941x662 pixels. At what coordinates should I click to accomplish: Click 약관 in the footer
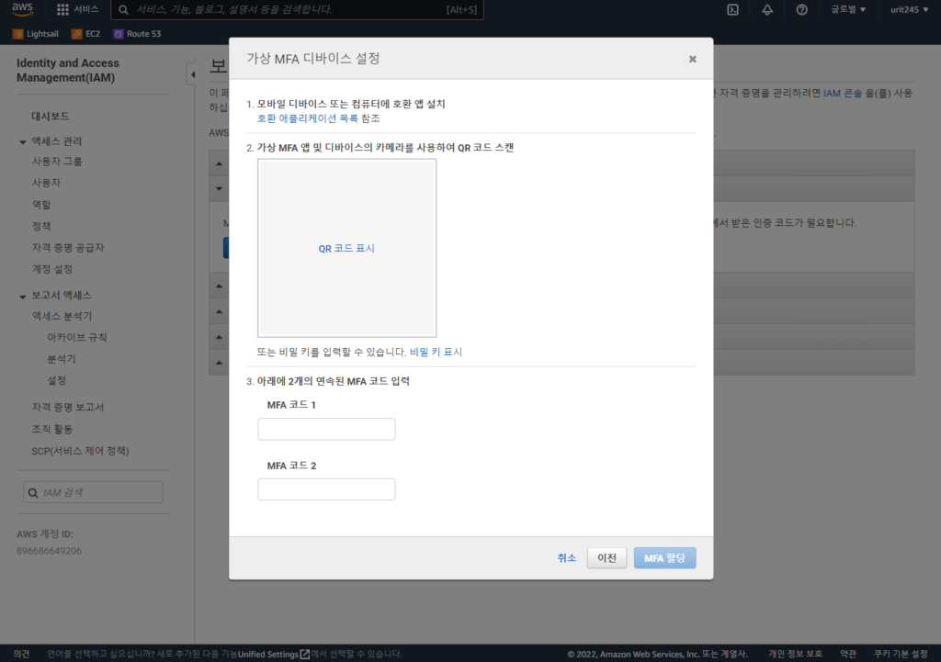(x=848, y=654)
